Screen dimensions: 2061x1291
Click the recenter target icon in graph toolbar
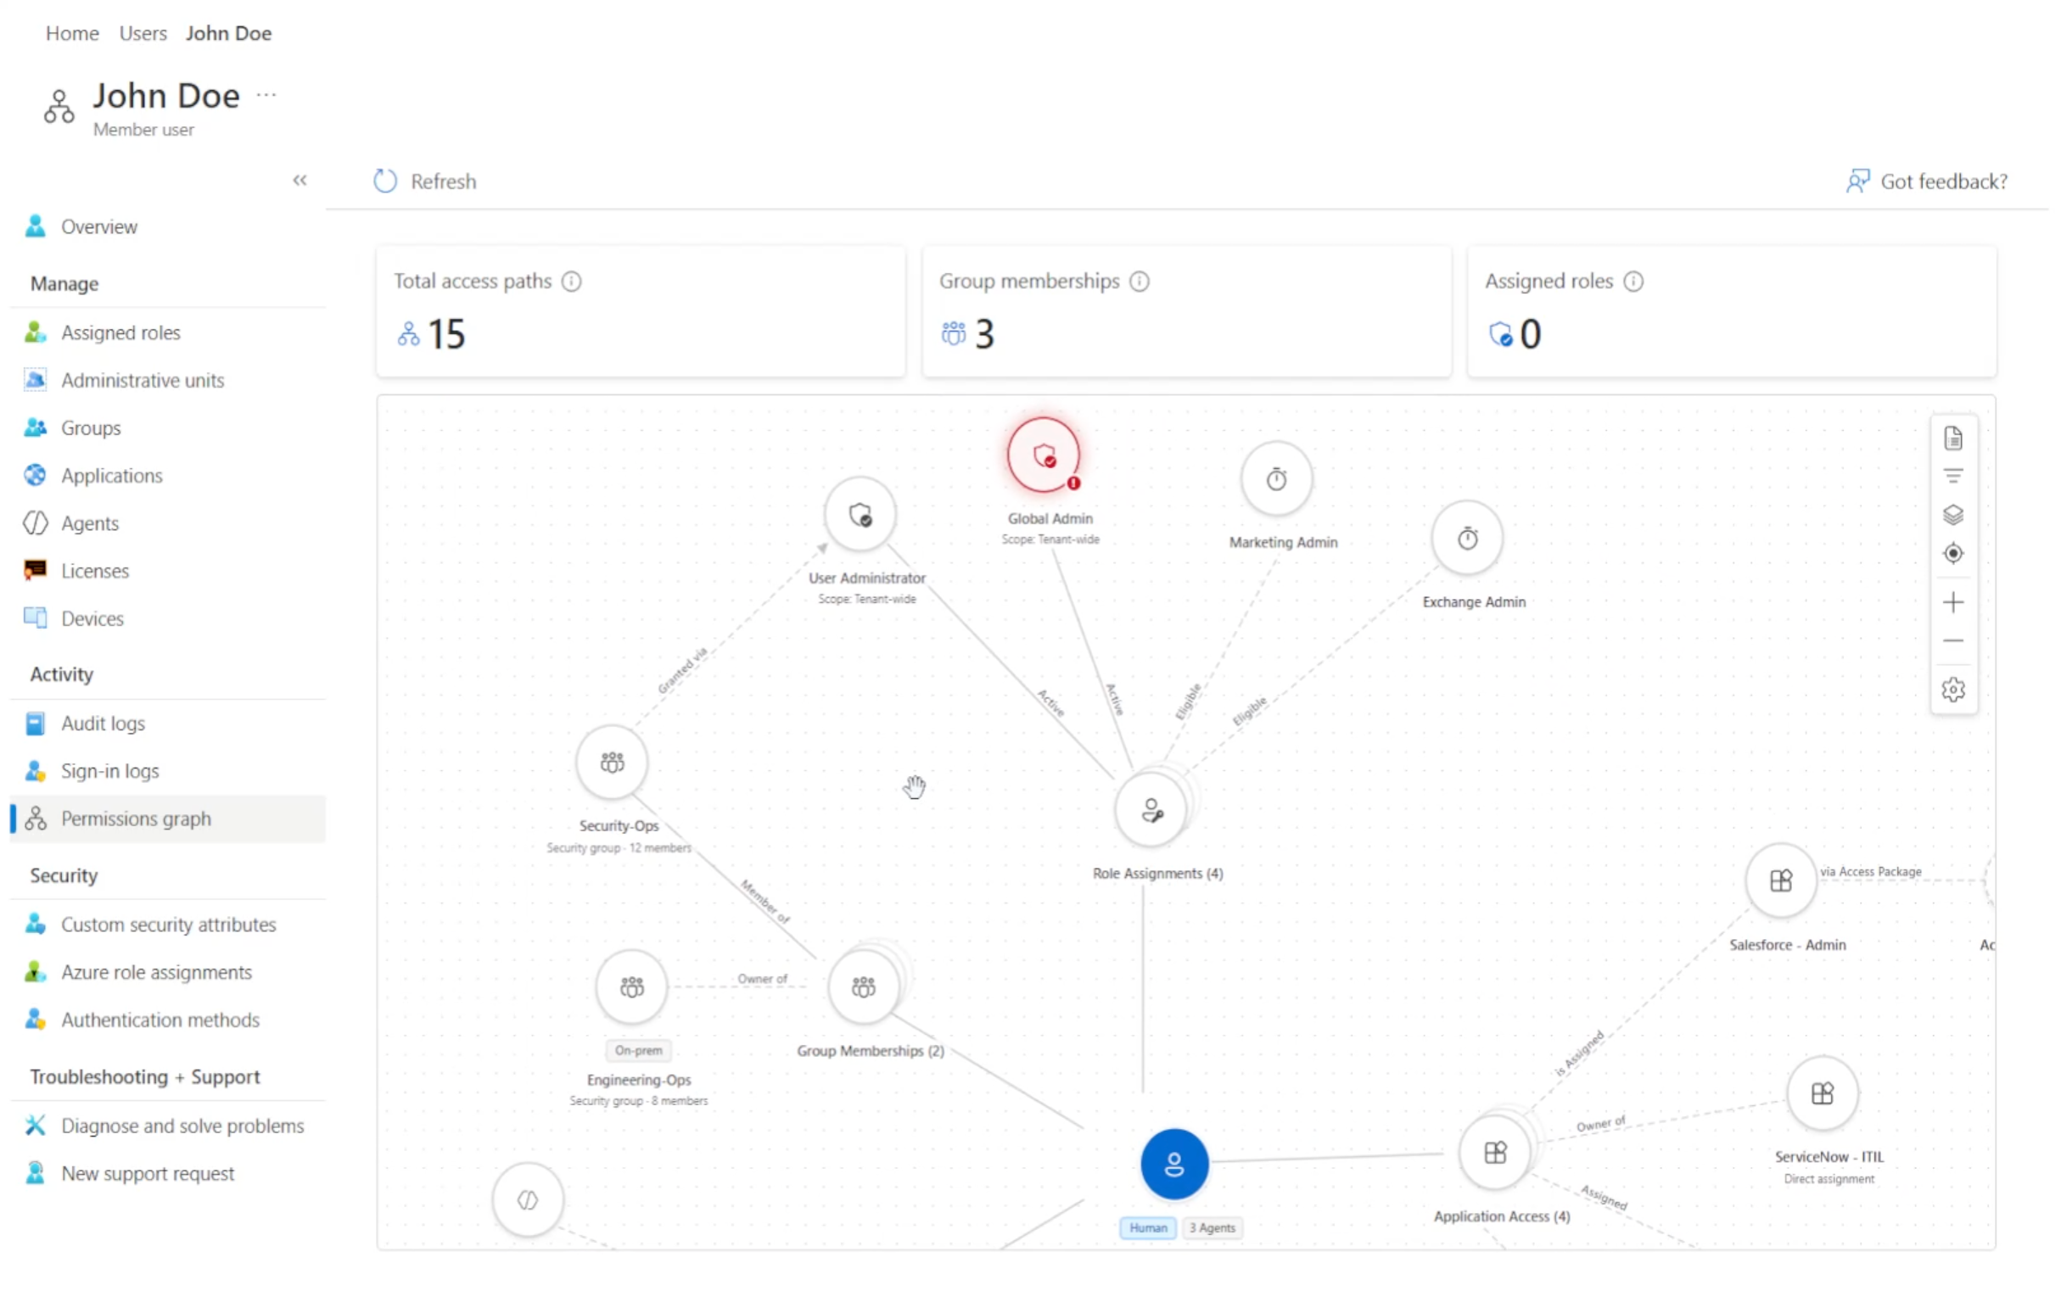[1952, 553]
